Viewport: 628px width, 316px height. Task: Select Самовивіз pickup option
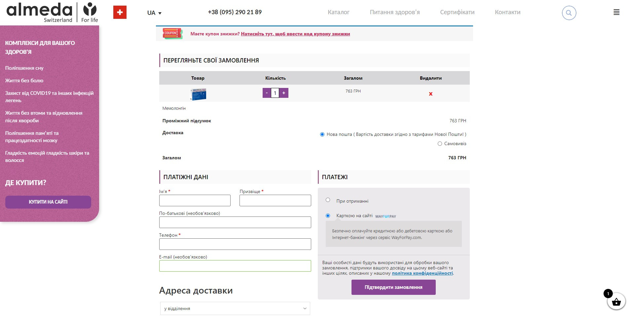[x=440, y=144]
